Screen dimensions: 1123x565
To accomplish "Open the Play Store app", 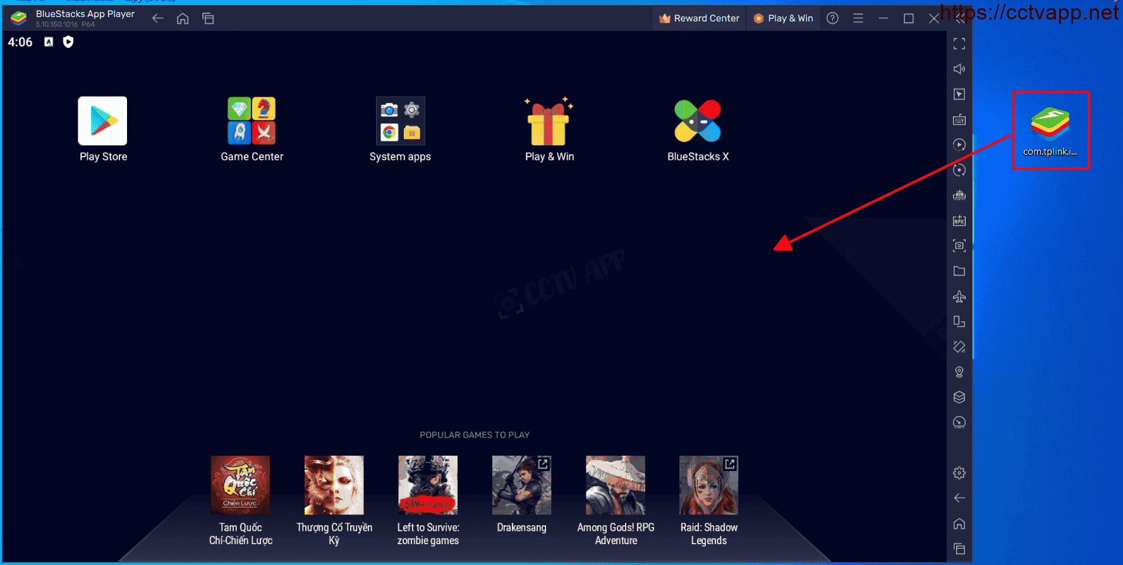I will tap(102, 121).
